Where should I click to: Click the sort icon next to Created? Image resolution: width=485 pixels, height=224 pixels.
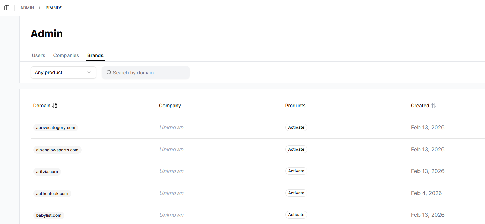tap(434, 106)
